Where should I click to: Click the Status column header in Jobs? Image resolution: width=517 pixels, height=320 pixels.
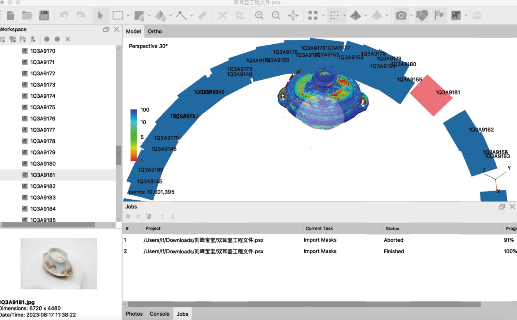pyautogui.click(x=392, y=228)
